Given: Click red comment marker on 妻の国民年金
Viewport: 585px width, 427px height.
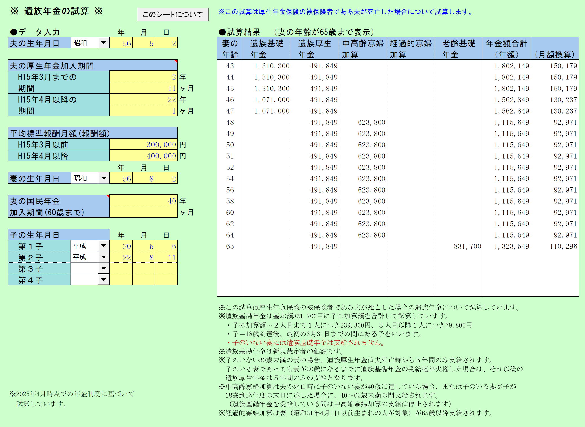Looking at the screenshot, I should (x=108, y=196).
